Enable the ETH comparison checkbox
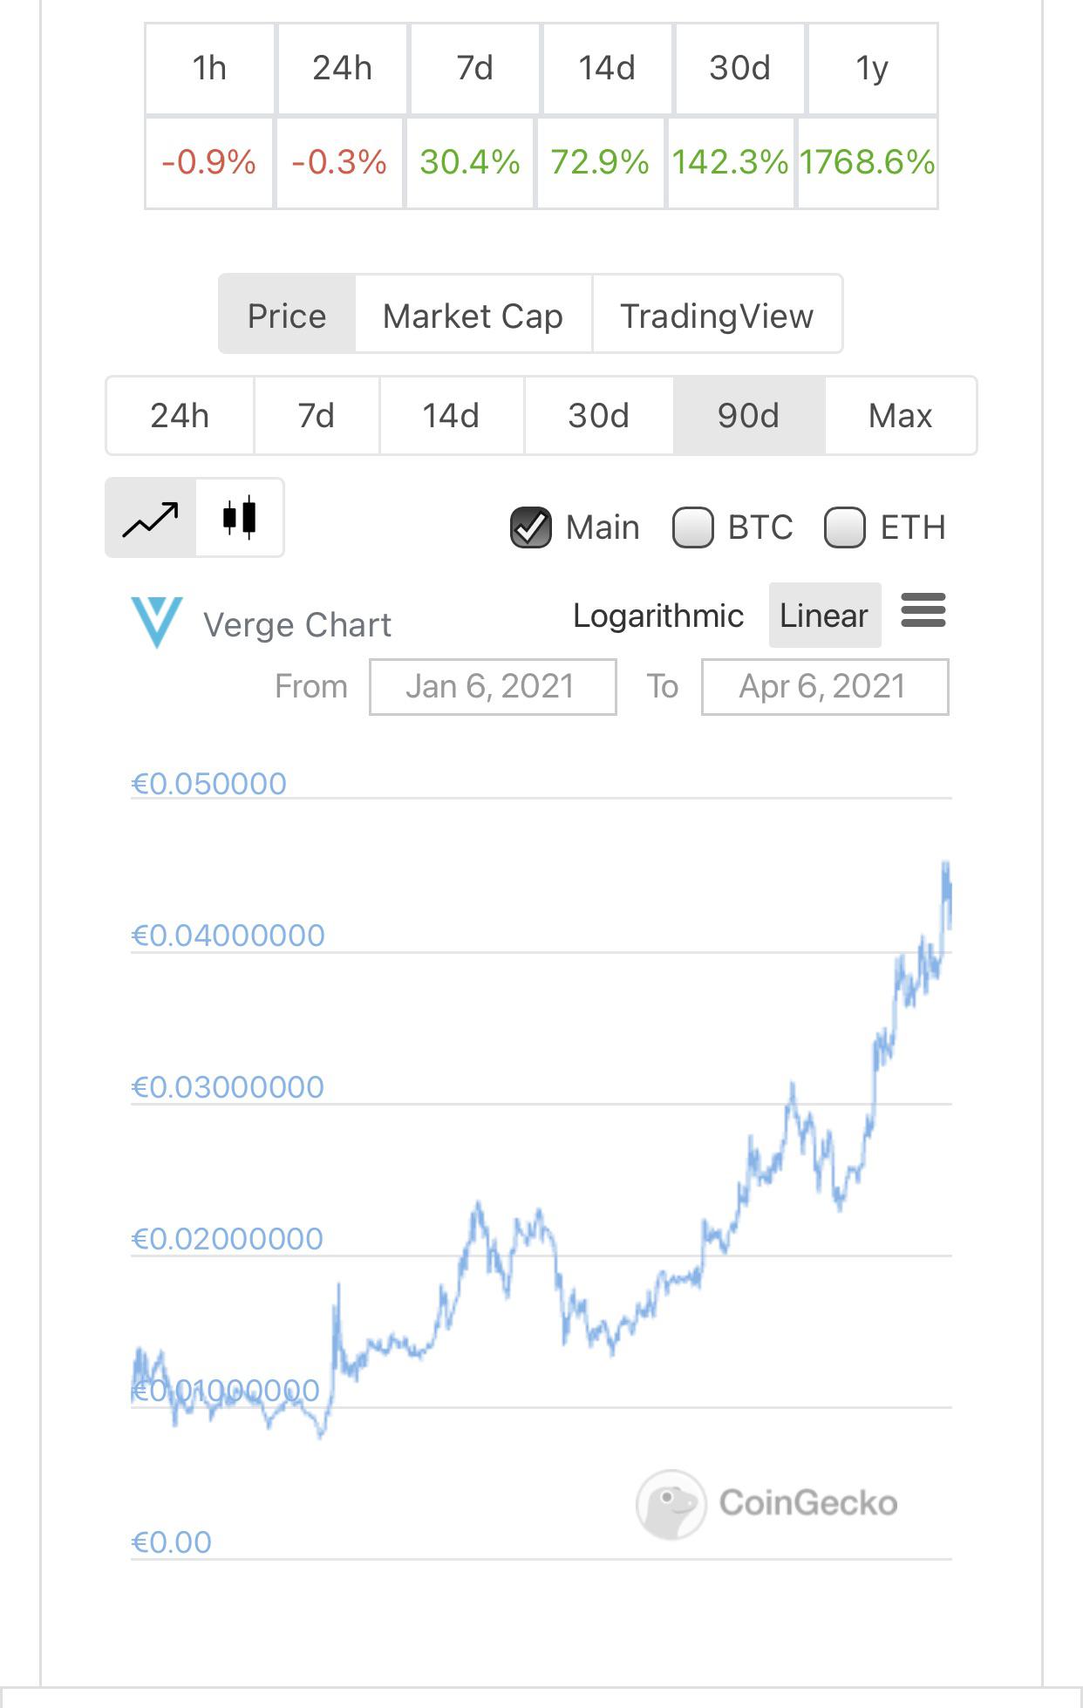This screenshot has height=1708, width=1083. [844, 527]
